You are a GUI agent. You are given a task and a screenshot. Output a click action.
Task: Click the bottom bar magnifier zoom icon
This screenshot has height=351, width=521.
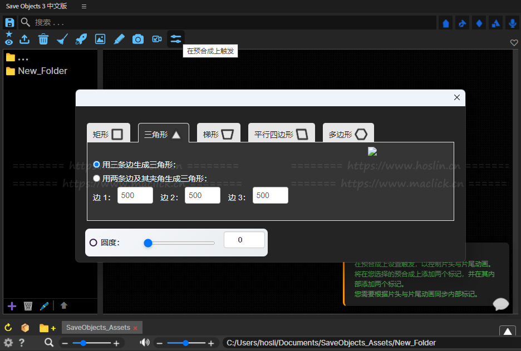coord(49,342)
